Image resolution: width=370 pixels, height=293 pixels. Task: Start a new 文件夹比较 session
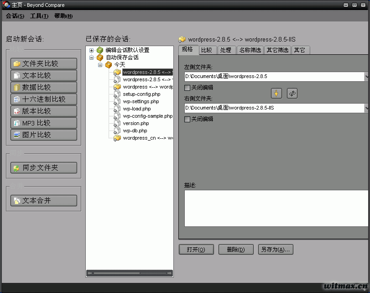coord(44,63)
